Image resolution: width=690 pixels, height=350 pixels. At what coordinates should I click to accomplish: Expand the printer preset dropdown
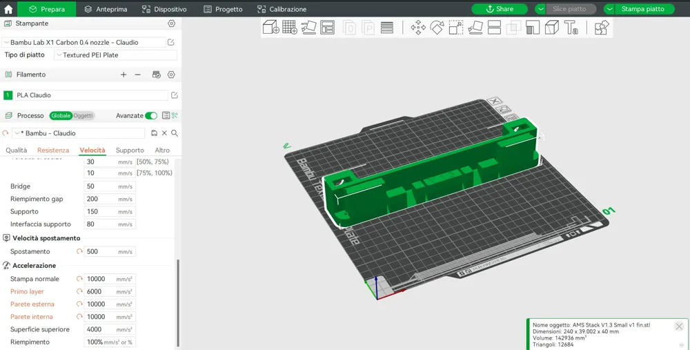(84, 42)
